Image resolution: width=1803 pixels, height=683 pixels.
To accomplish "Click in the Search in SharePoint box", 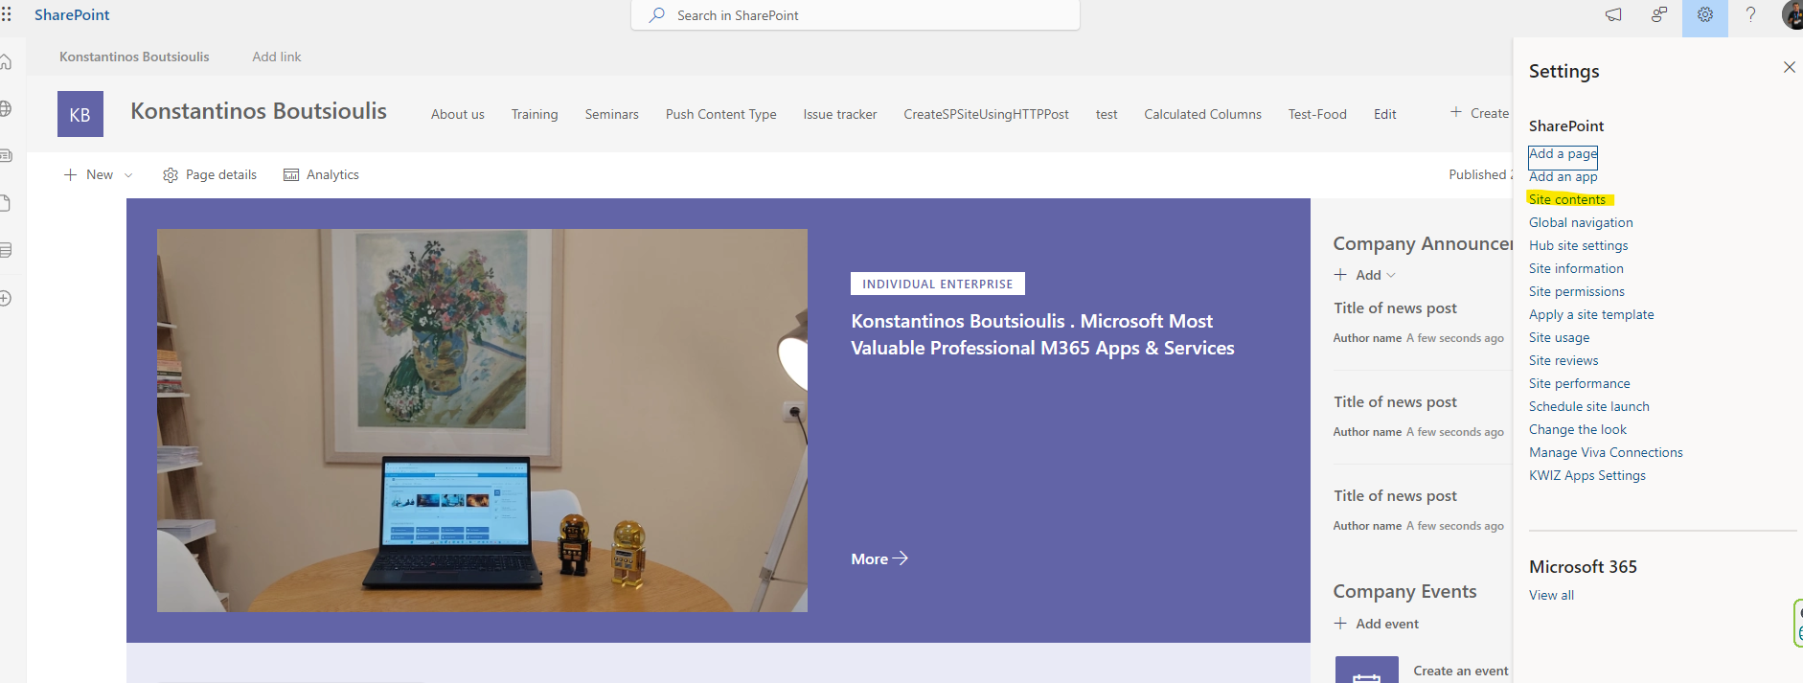I will click(x=855, y=15).
